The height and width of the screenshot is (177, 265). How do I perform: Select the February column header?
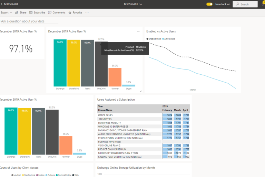(167, 110)
